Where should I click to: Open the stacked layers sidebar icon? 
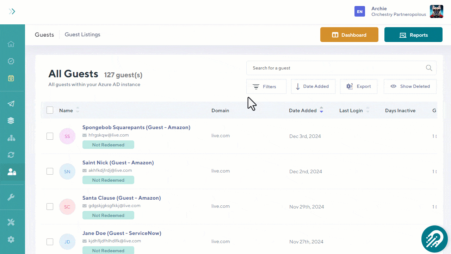click(x=11, y=121)
